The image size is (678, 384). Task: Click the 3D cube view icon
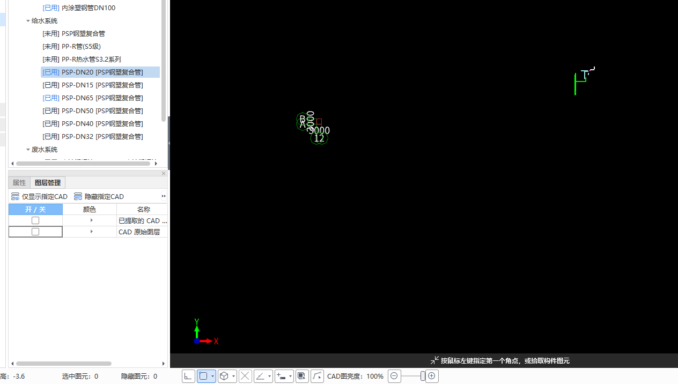click(x=224, y=376)
